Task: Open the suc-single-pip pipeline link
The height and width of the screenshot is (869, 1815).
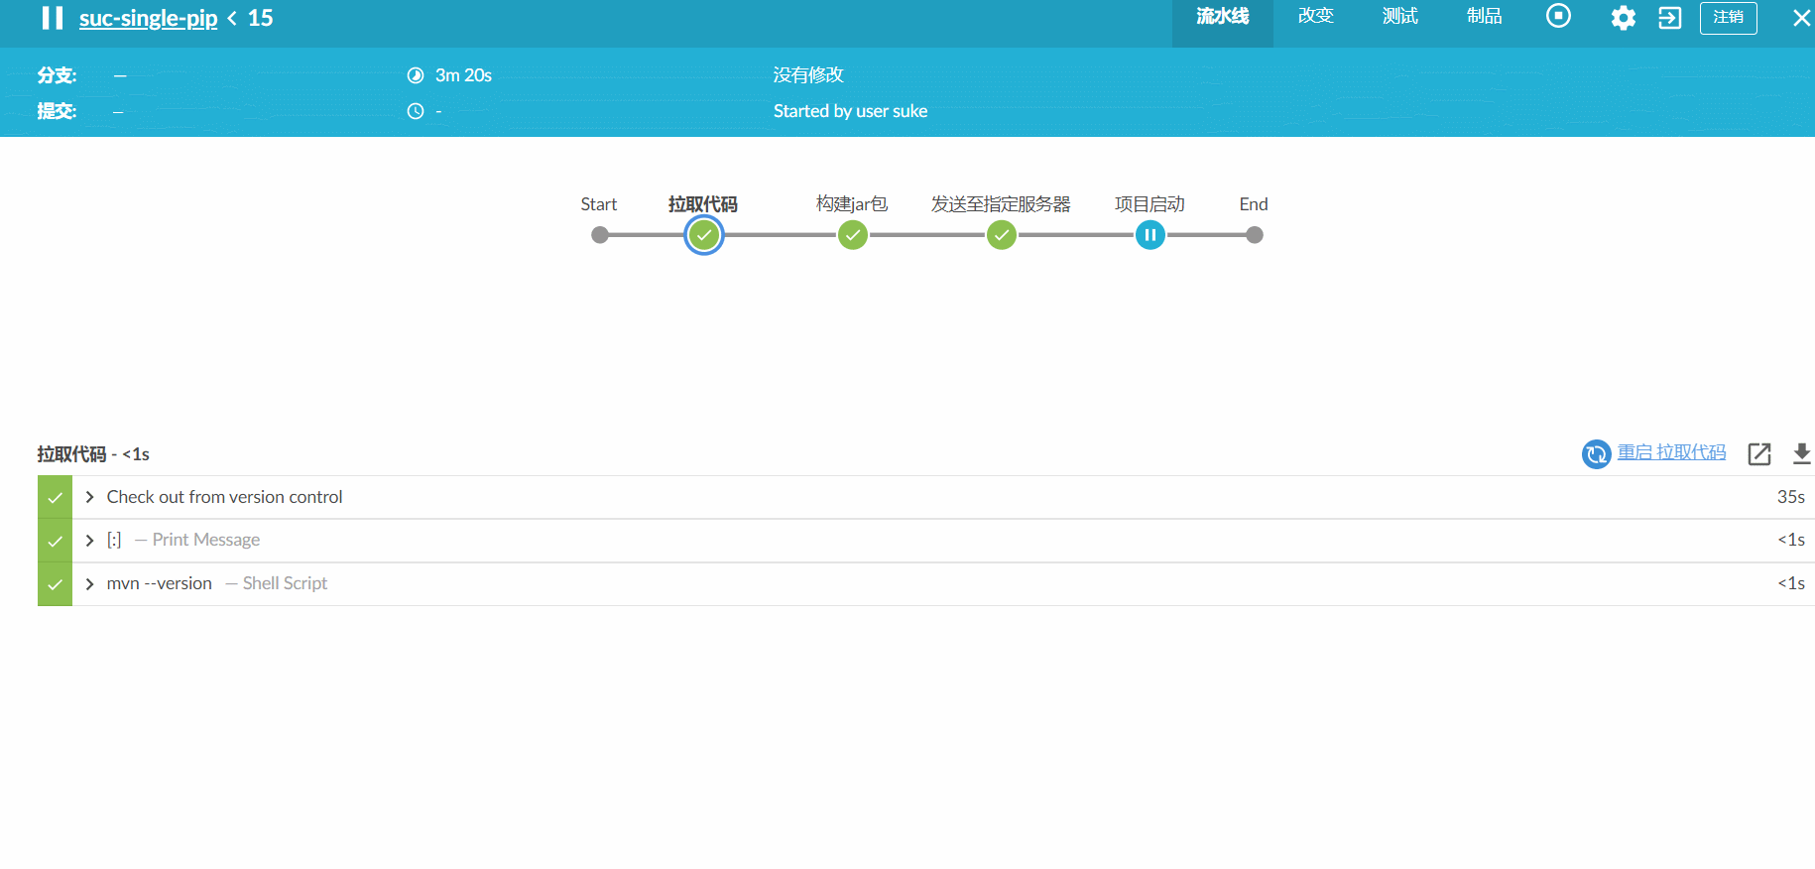Action: [148, 19]
